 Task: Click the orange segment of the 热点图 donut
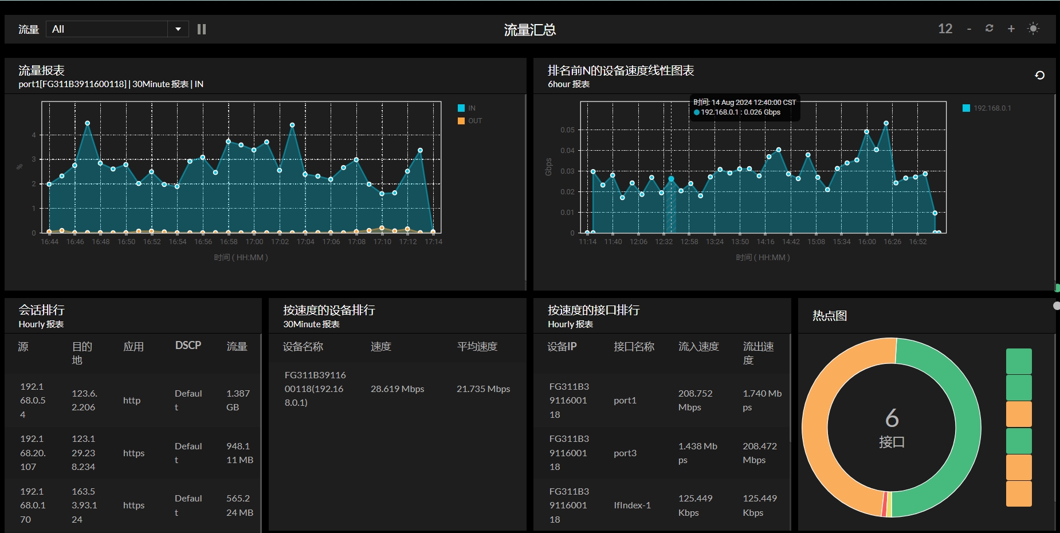pyautogui.click(x=815, y=427)
